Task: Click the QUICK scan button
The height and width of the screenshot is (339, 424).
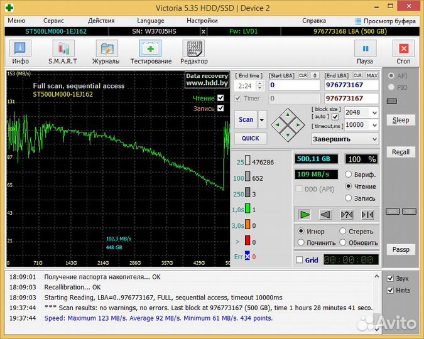Action: (x=250, y=139)
